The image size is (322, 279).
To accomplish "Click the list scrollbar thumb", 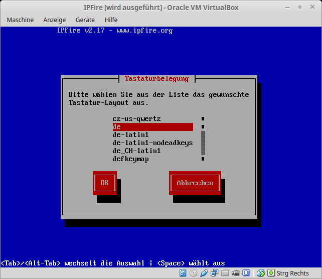I will pyautogui.click(x=203, y=143).
